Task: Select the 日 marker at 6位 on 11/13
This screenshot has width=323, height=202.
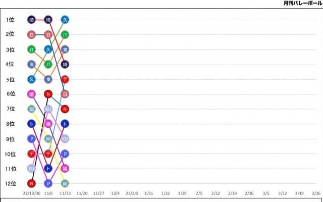Action: (65, 94)
